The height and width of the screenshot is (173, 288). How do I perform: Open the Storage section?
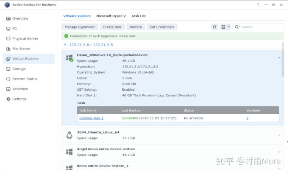tap(29, 69)
